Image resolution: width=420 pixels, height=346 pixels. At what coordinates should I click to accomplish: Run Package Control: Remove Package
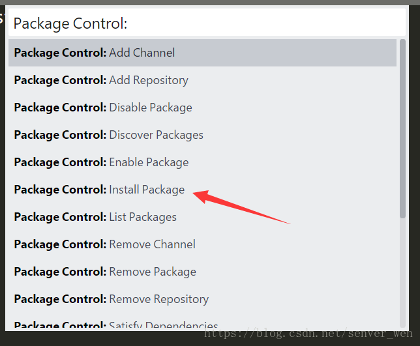tap(202, 272)
